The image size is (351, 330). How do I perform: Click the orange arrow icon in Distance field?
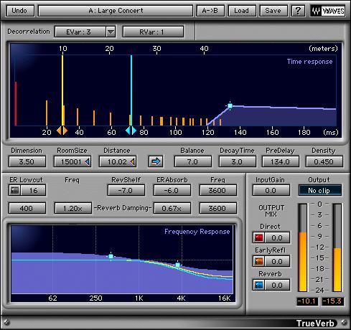point(133,162)
